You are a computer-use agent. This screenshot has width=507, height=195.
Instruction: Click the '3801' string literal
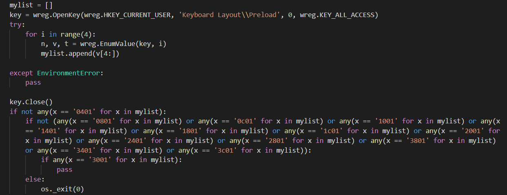click(x=418, y=140)
